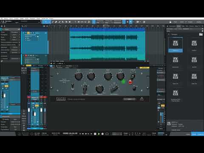The width and height of the screenshot is (204, 153).
Task: Click the folder icon in browser header
Action: 201,34
